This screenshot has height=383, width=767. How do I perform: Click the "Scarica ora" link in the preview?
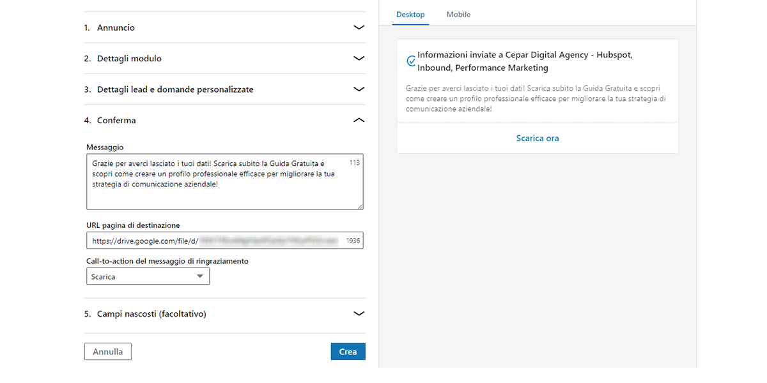pos(537,138)
